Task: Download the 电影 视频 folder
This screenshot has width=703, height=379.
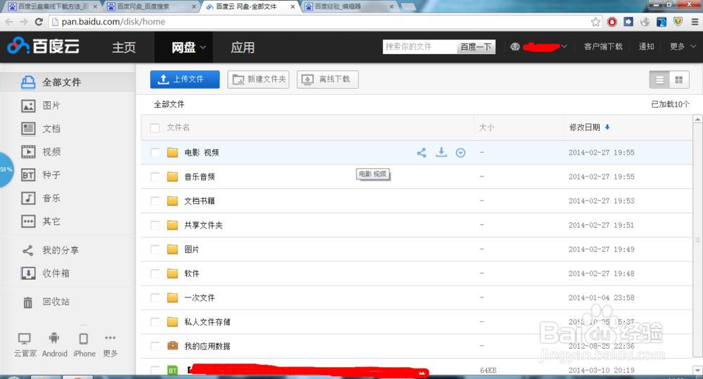Action: click(x=441, y=153)
